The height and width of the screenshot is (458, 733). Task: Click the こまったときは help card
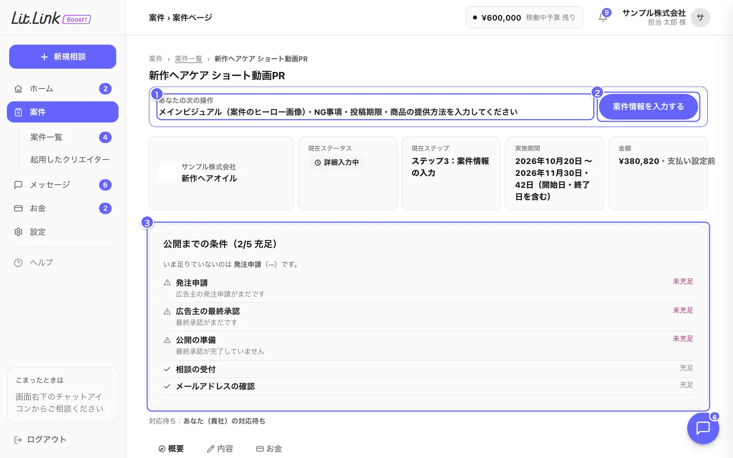click(63, 395)
